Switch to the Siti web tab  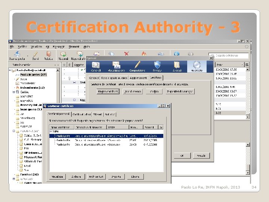pyautogui.click(x=98, y=114)
